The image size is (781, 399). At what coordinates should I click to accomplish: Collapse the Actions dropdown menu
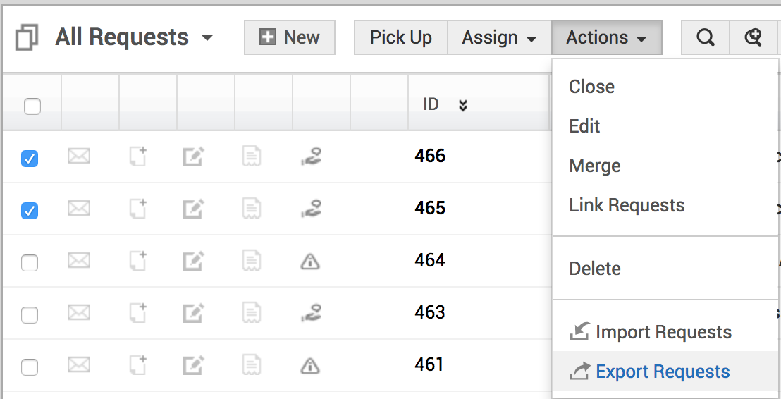click(x=606, y=38)
